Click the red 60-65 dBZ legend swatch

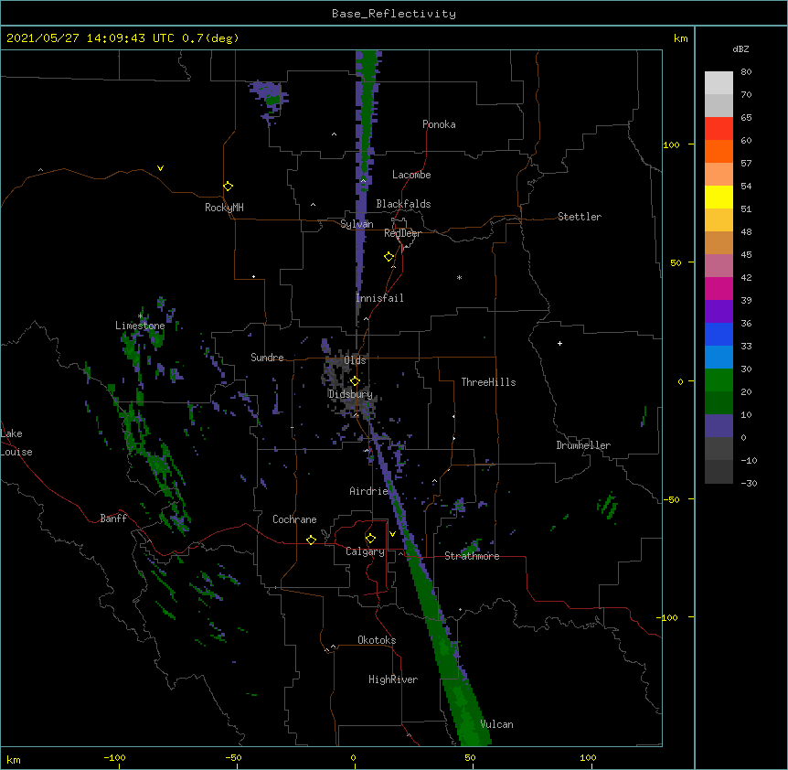point(719,128)
